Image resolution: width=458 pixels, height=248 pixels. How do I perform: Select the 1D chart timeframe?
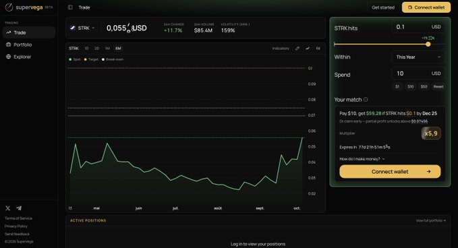[x=86, y=49]
